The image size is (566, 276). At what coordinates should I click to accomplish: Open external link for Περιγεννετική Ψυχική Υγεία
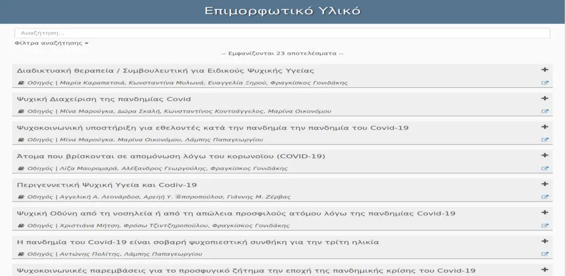(x=544, y=197)
